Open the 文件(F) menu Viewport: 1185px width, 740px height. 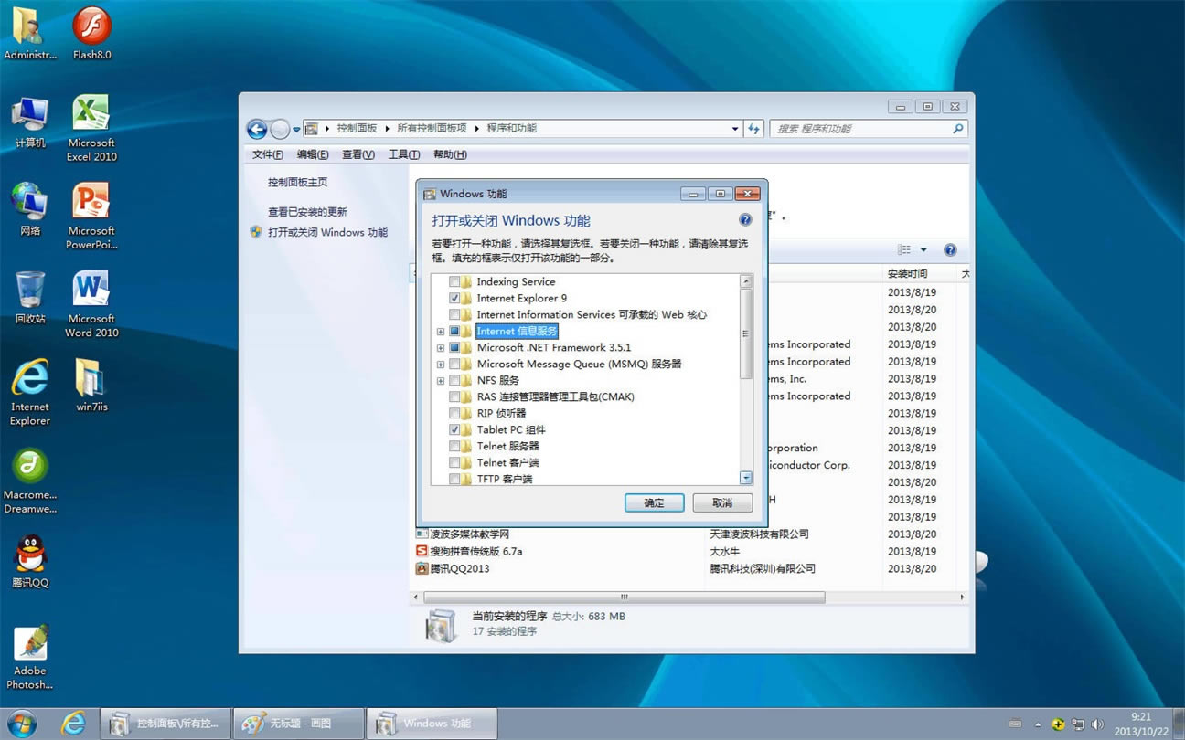coord(268,154)
